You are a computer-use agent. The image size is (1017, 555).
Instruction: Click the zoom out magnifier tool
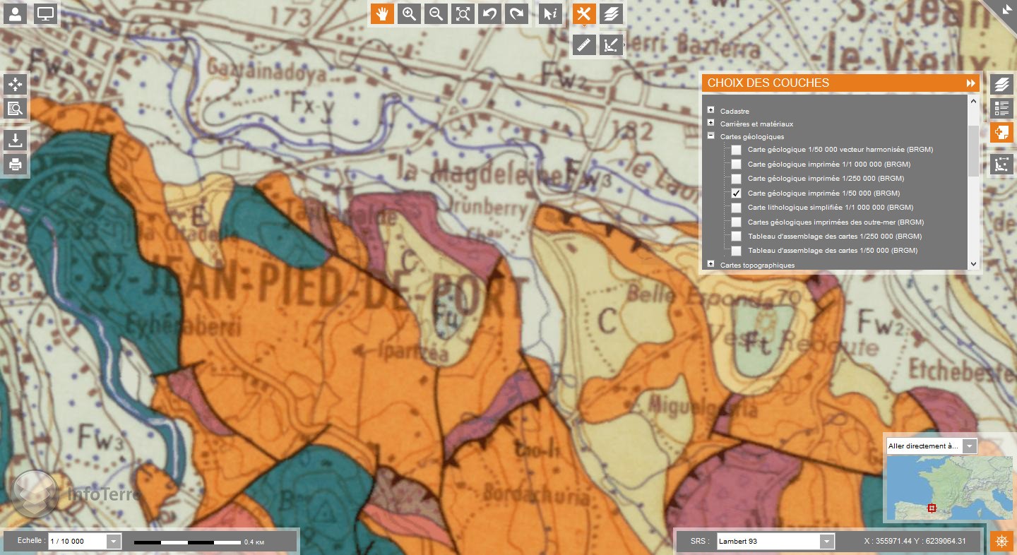pyautogui.click(x=436, y=13)
